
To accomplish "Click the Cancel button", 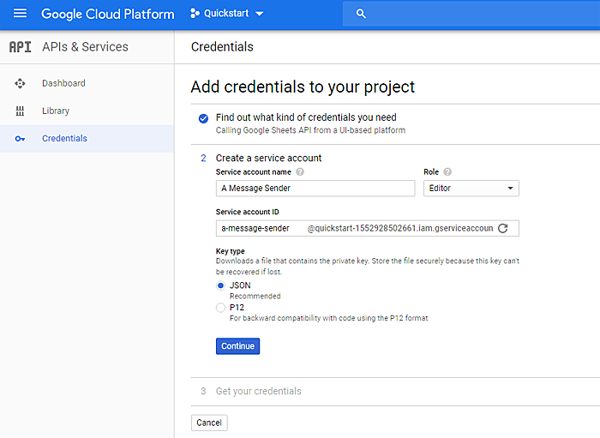I will [x=209, y=423].
